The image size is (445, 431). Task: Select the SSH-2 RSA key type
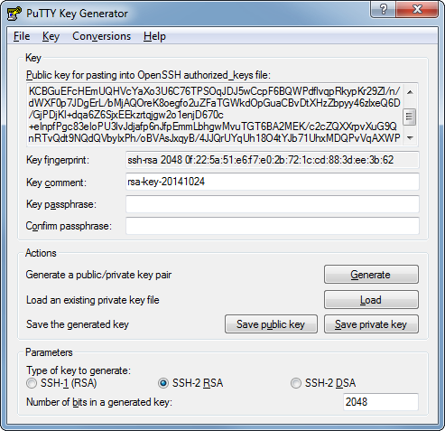point(163,383)
